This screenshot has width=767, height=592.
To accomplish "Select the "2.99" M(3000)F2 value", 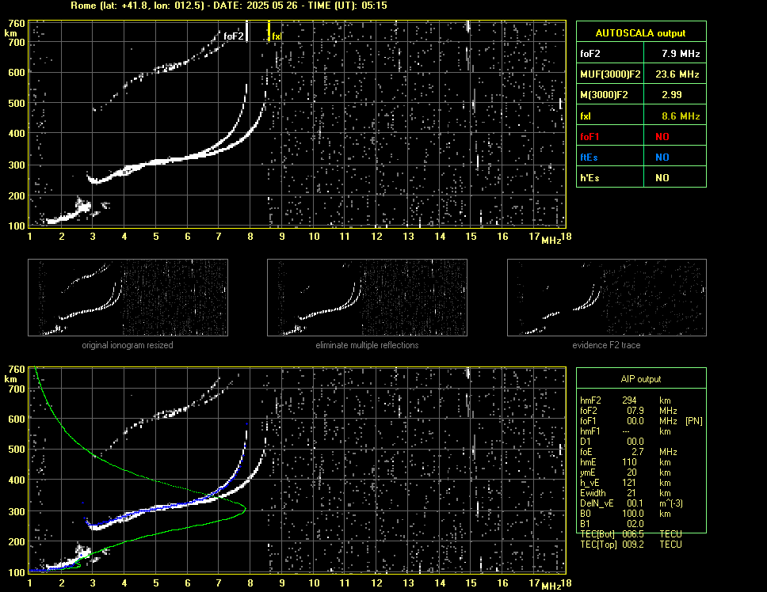I will coord(672,95).
